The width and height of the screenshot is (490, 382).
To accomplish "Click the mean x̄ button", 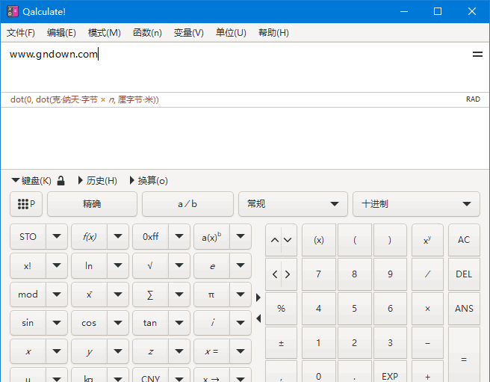I will coord(89,295).
